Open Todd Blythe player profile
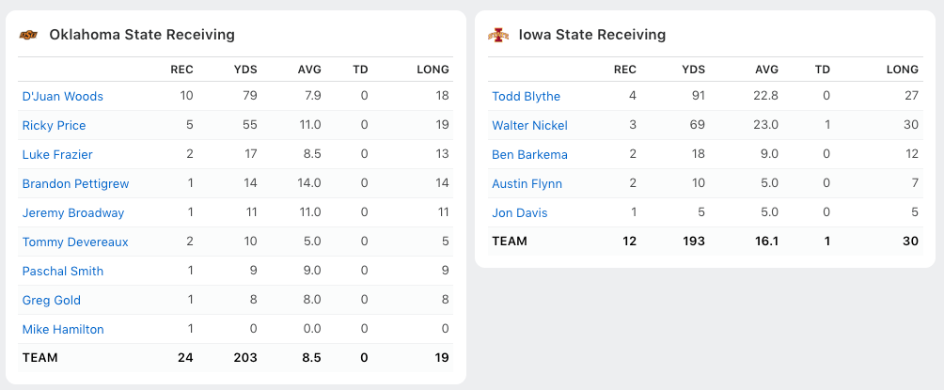Screen dimensions: 944x390 coord(527,97)
